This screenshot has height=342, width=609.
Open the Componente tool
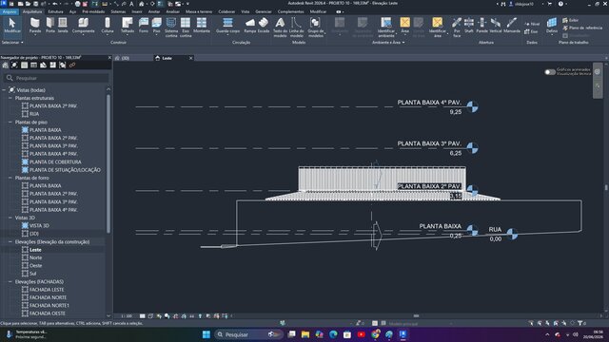tap(83, 26)
